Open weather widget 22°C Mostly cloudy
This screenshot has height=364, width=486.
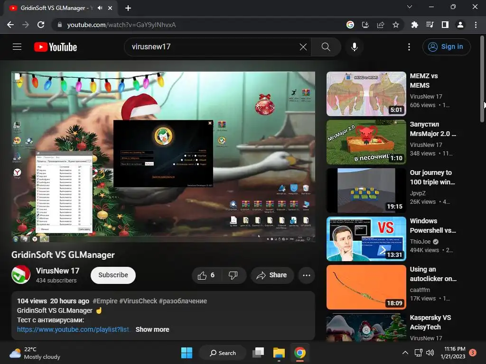(35, 353)
